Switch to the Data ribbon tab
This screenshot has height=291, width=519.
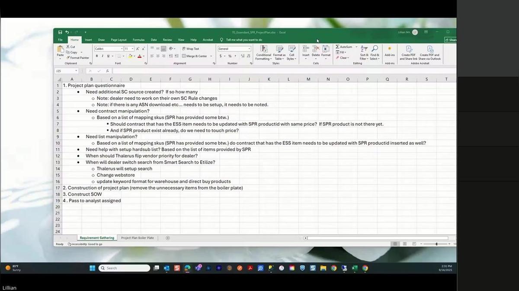(154, 40)
